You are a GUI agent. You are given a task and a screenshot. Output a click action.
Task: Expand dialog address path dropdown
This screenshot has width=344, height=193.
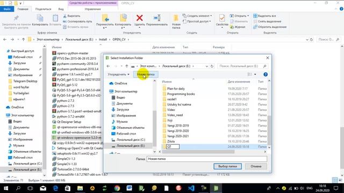pyautogui.click(x=206, y=66)
